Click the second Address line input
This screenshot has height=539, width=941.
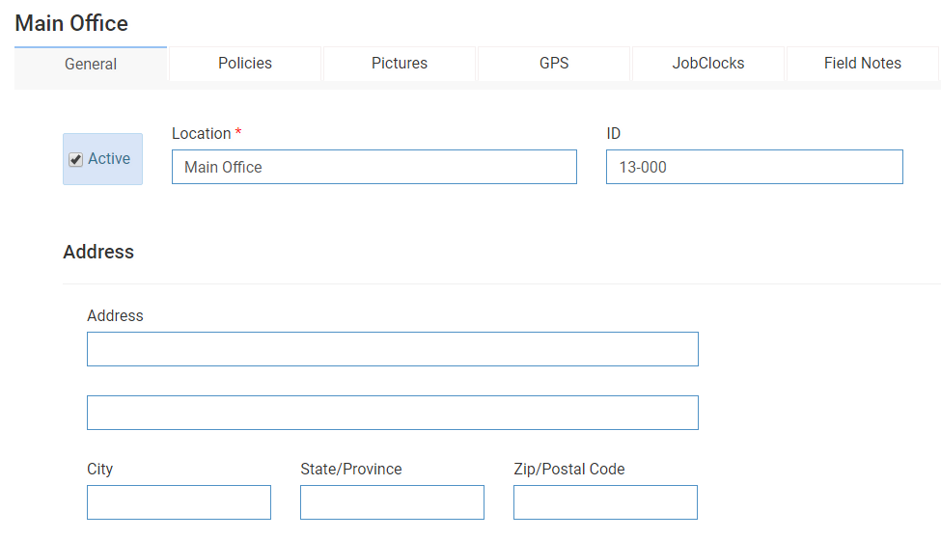pyautogui.click(x=392, y=413)
